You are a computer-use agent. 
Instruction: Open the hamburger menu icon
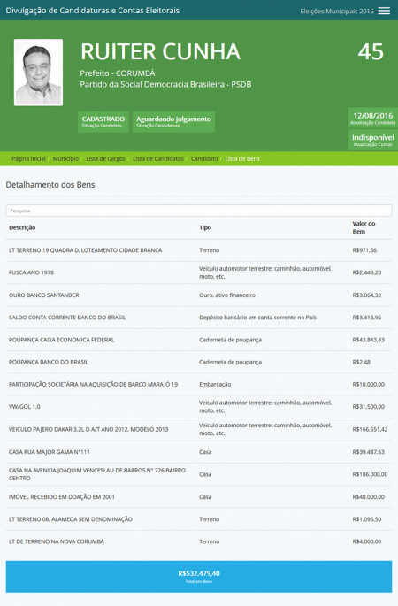(384, 11)
